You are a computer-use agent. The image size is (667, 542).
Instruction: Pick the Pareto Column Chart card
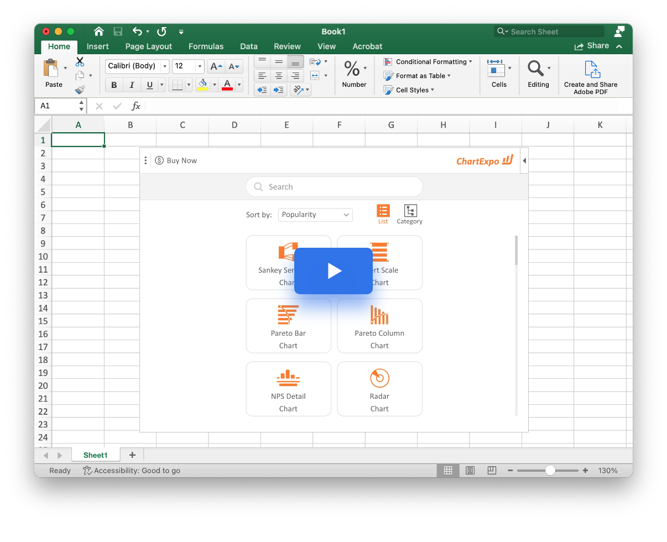click(x=379, y=326)
